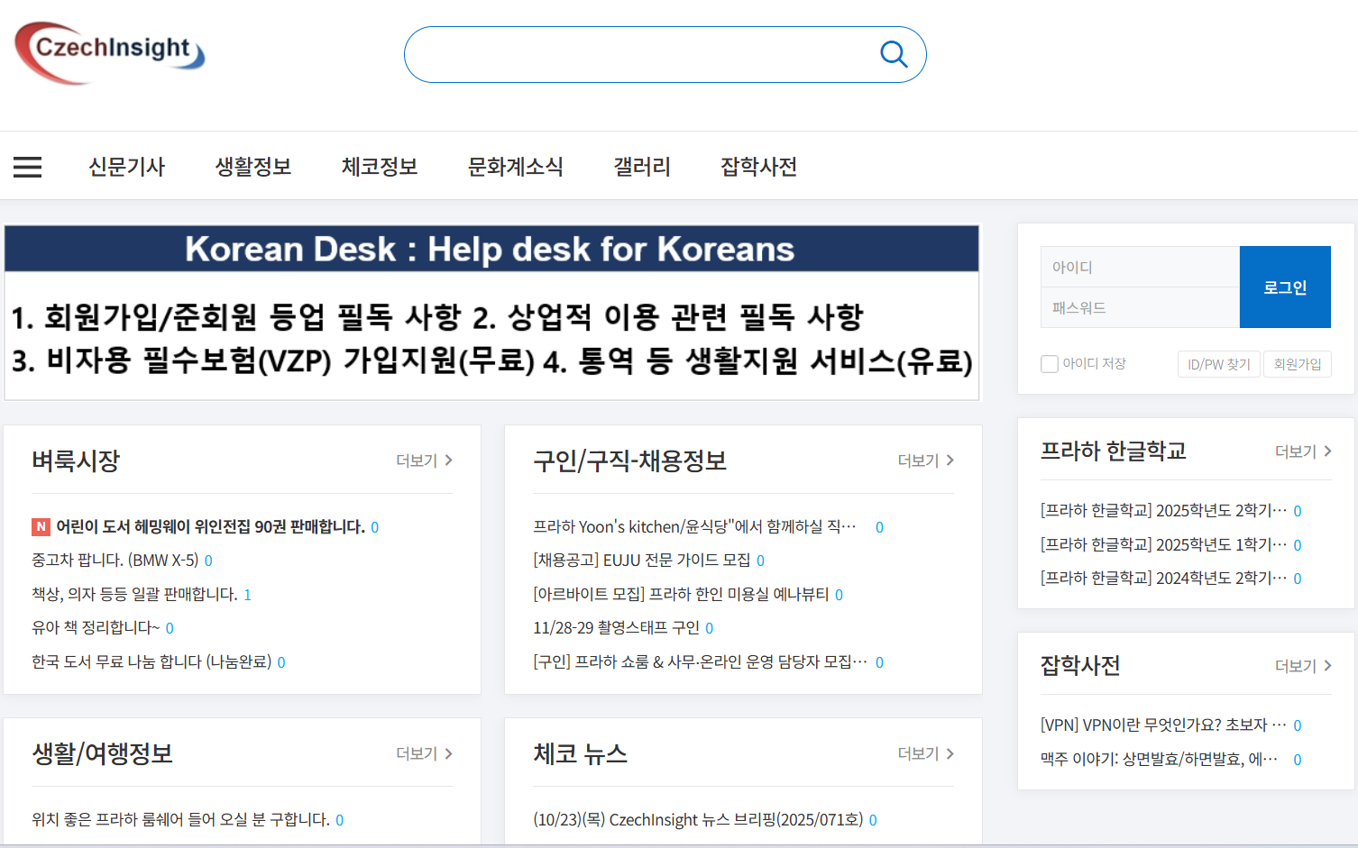Click the CzechInsight logo
The image size is (1358, 848).
(x=110, y=52)
